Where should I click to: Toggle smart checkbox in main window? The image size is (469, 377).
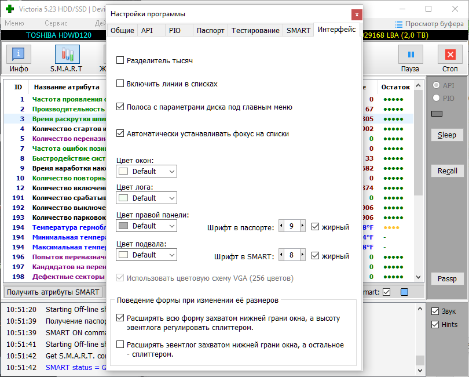pos(386,292)
